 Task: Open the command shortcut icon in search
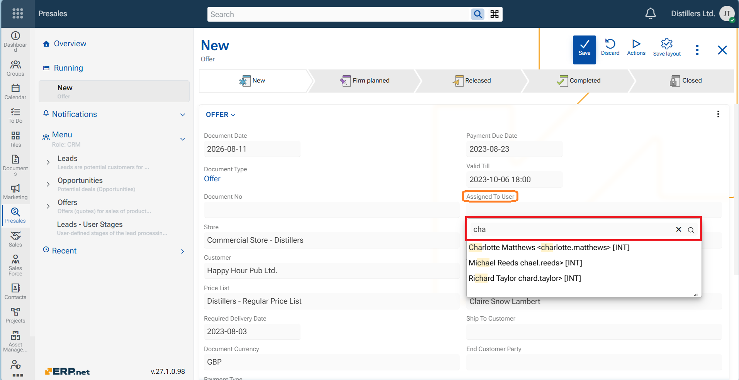(x=494, y=14)
